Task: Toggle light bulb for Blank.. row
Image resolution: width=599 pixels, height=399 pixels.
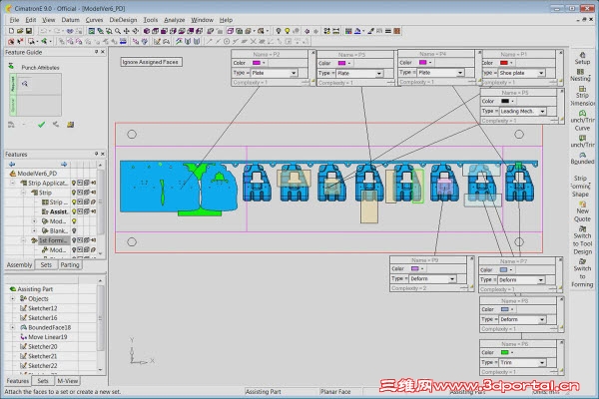Action: point(74,230)
